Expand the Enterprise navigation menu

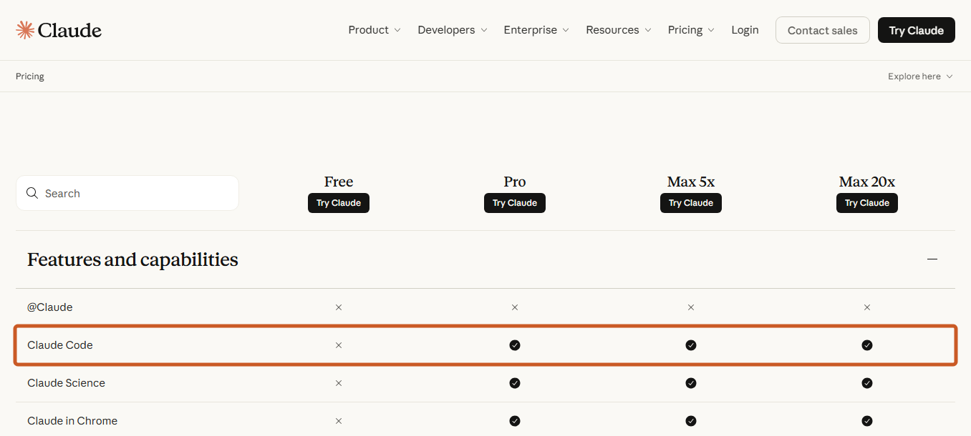536,30
